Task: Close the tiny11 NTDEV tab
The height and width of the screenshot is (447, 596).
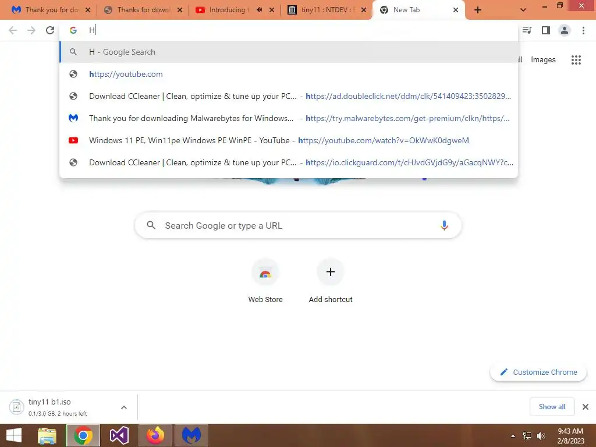Action: point(364,10)
